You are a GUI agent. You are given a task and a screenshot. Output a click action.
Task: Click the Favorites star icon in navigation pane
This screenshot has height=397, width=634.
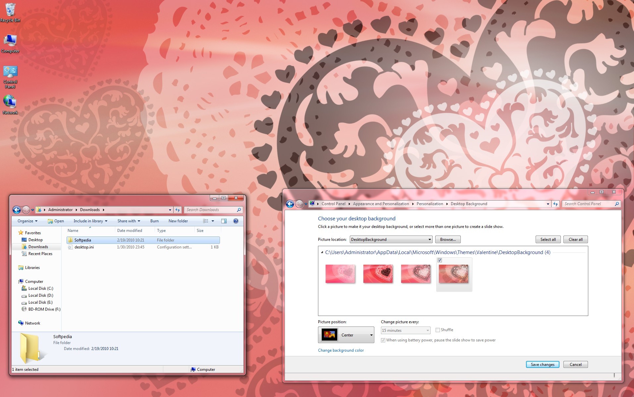[21, 233]
